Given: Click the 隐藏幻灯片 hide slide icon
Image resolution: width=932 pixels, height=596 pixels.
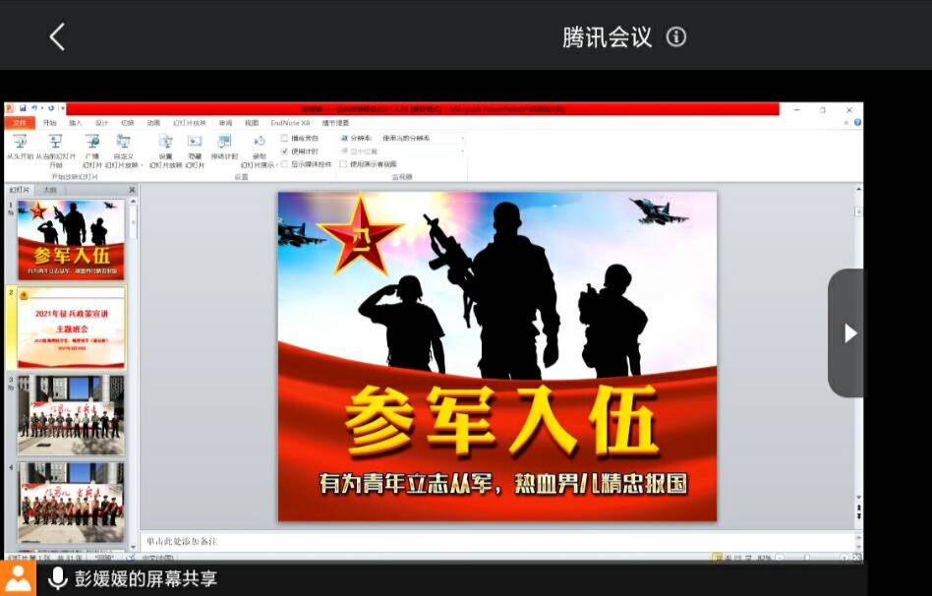Looking at the screenshot, I should click(195, 142).
